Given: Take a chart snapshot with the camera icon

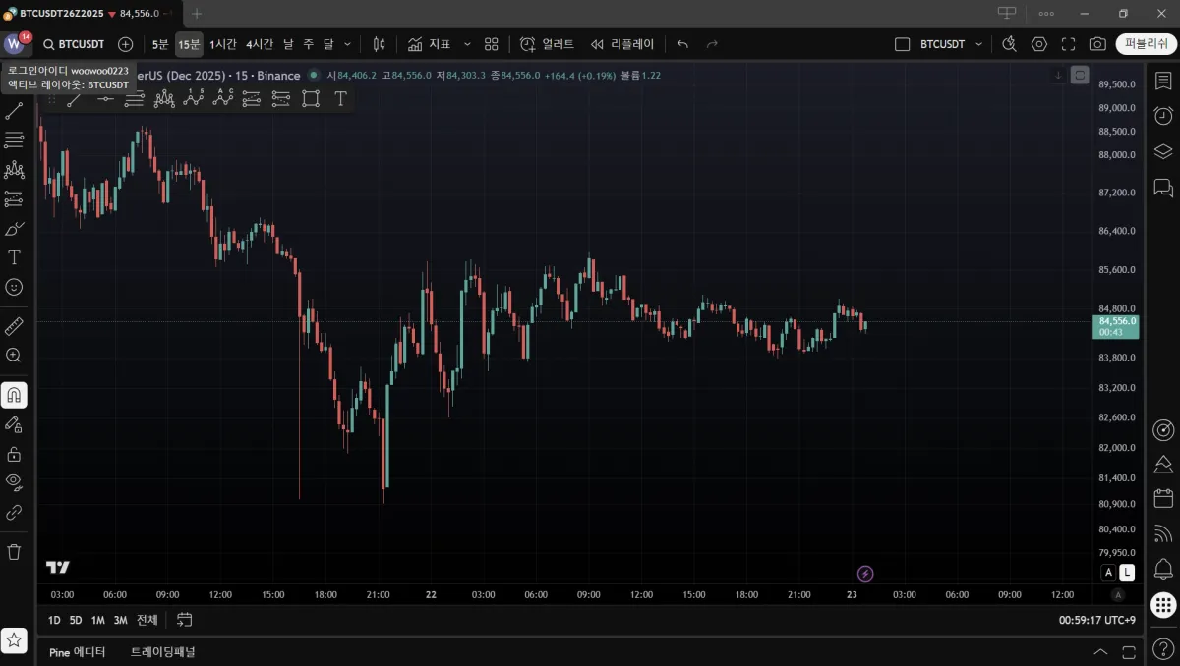Looking at the screenshot, I should point(1097,44).
